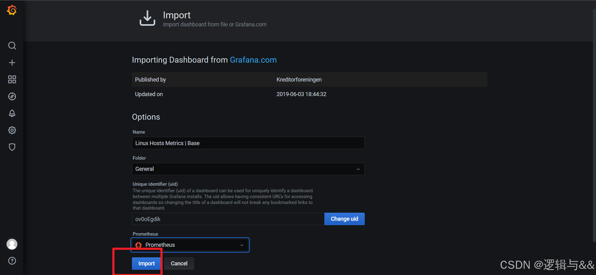
Task: Open the Help question mark icon
Action: [12, 261]
